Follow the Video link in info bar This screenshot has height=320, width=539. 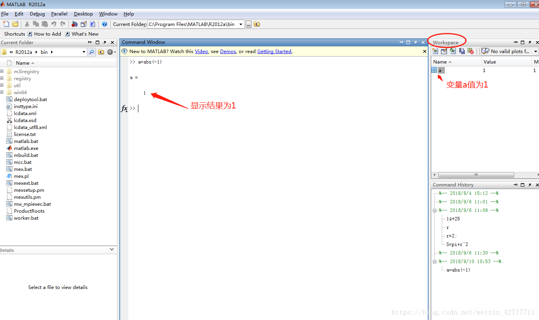tap(201, 51)
